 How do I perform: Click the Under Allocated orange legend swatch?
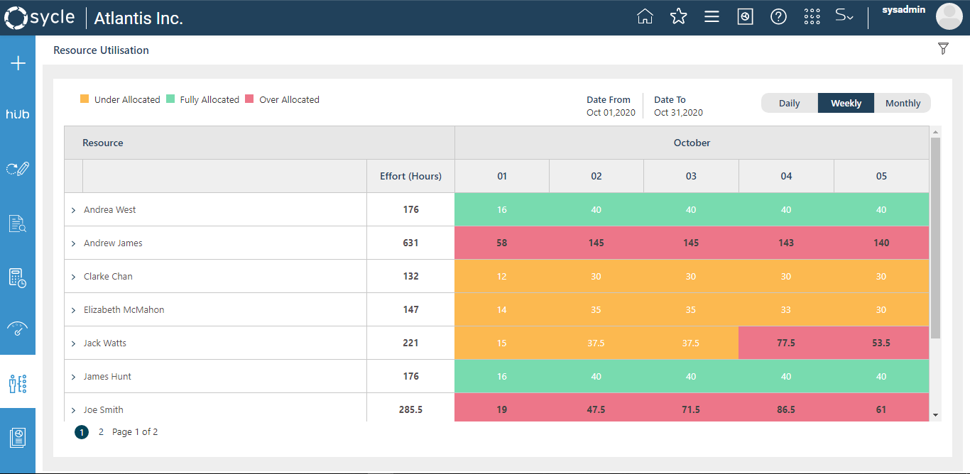[85, 99]
